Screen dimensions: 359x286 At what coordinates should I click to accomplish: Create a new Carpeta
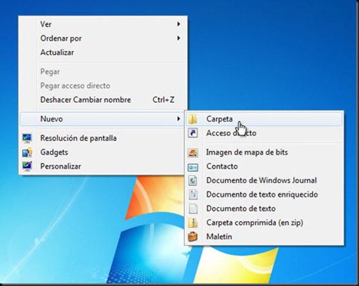pyautogui.click(x=264, y=119)
